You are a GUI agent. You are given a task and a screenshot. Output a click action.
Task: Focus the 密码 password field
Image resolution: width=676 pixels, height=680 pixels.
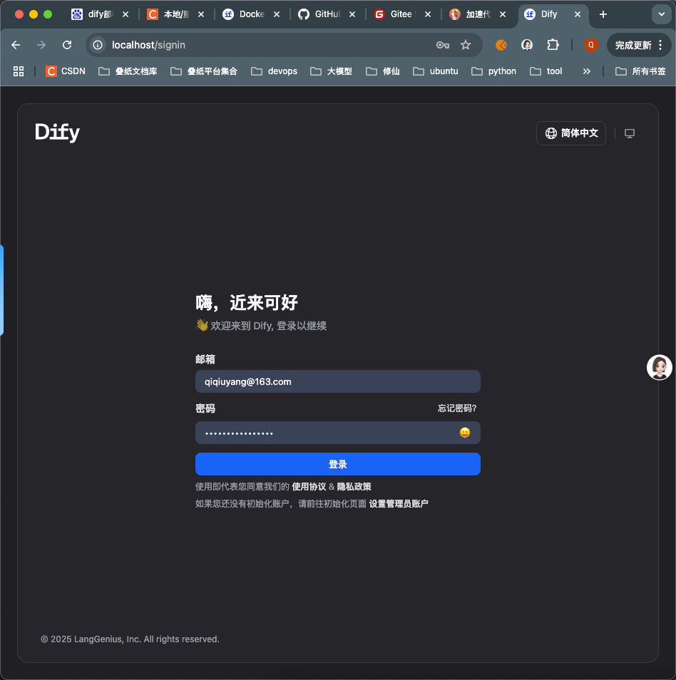click(x=337, y=433)
